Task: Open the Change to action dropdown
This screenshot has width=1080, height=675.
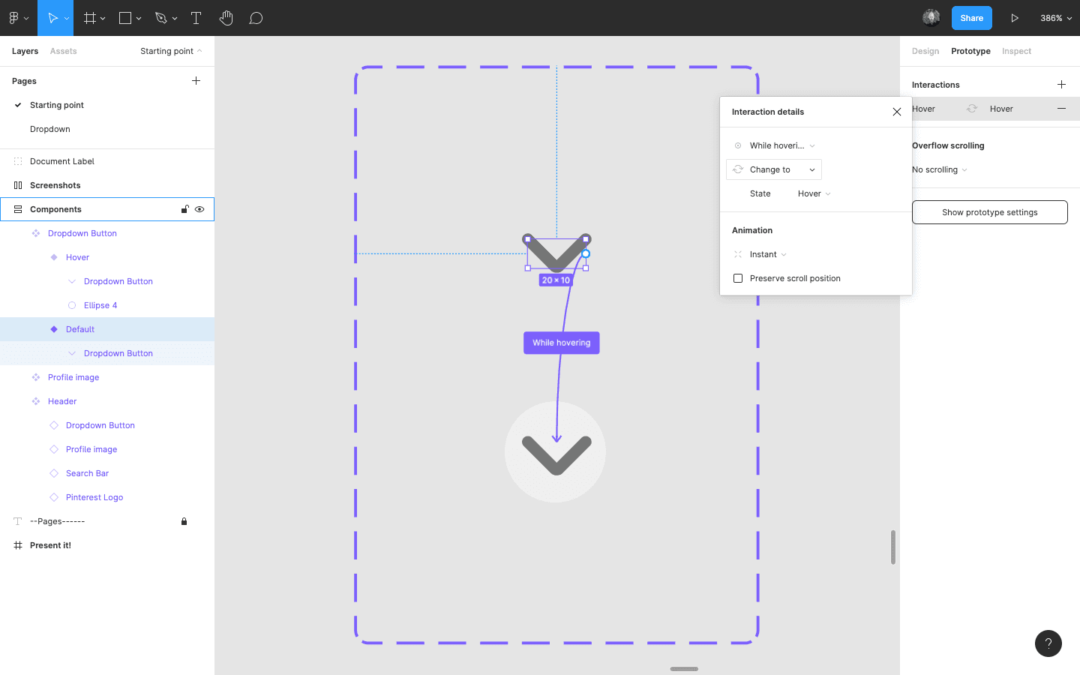Action: coord(774,169)
